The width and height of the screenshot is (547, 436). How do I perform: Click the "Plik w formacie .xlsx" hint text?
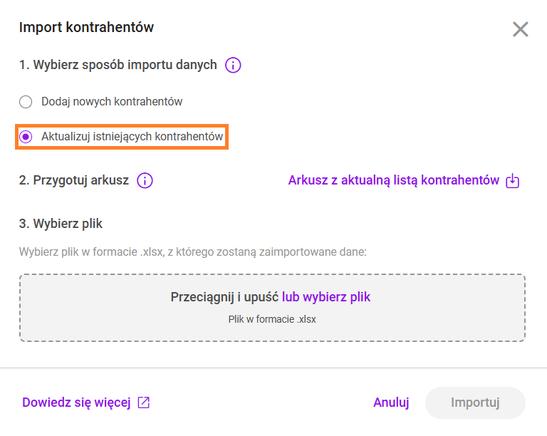(272, 319)
